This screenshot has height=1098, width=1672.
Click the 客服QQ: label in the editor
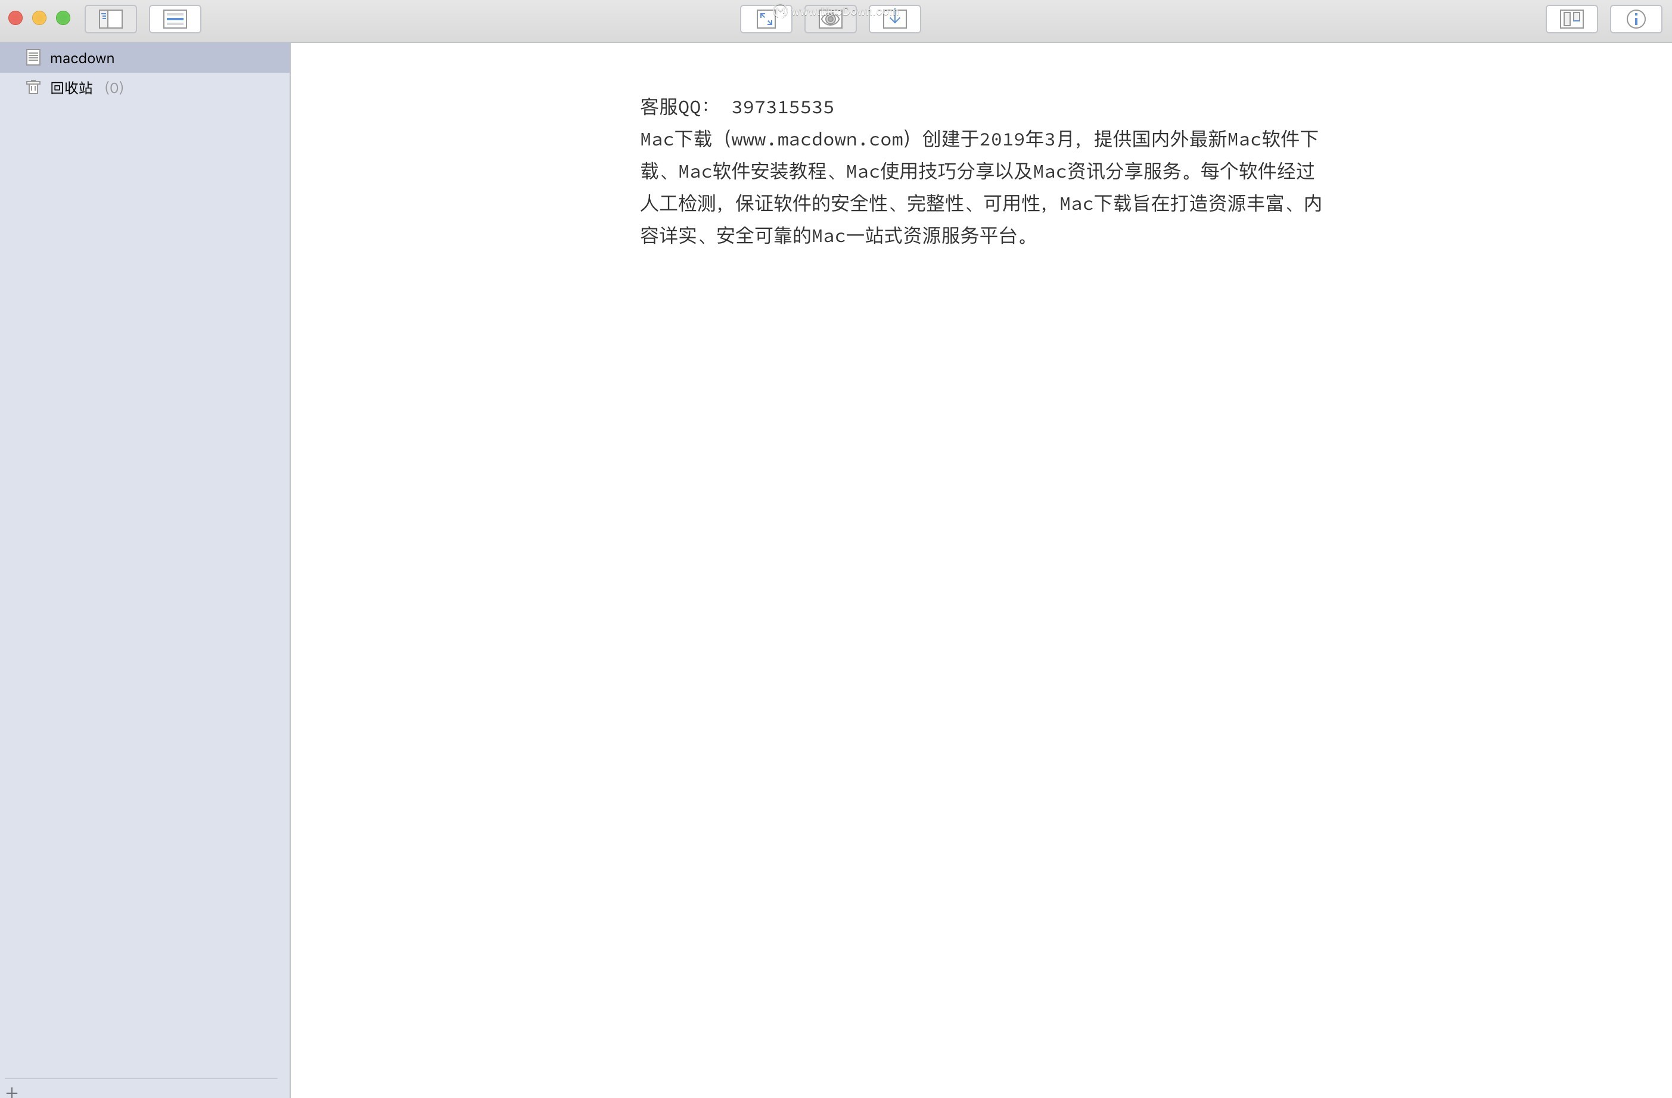point(675,107)
